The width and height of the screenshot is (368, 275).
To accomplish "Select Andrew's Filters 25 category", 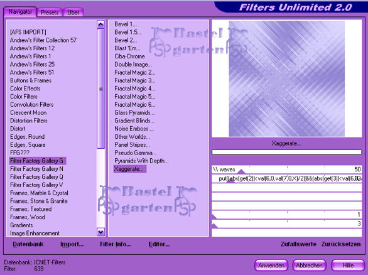I will (x=32, y=64).
